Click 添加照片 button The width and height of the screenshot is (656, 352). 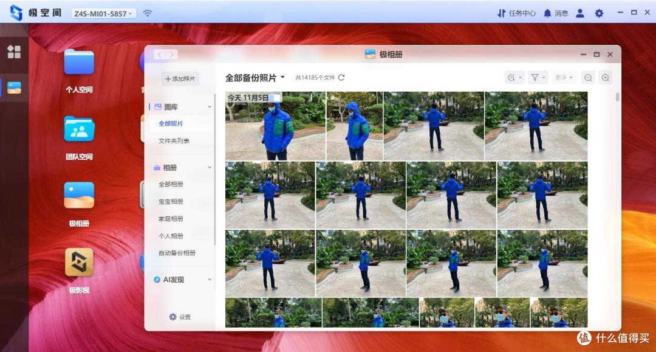180,78
